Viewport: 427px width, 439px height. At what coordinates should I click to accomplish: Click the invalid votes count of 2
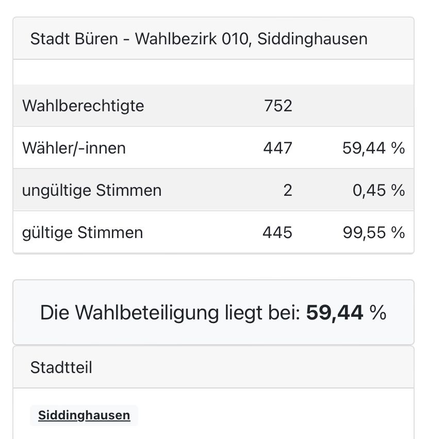[288, 191]
